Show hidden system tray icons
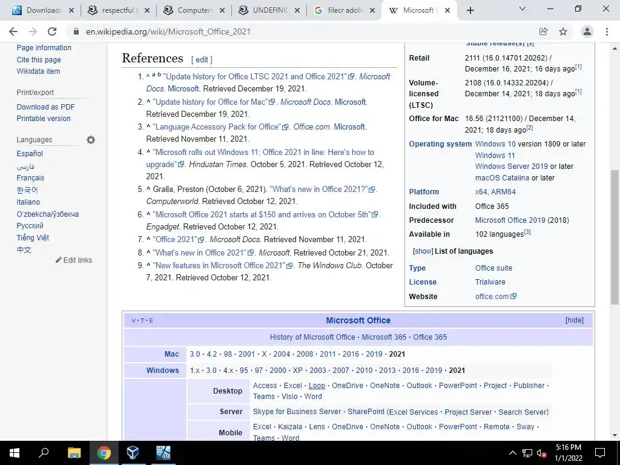The image size is (620, 465). point(512,453)
